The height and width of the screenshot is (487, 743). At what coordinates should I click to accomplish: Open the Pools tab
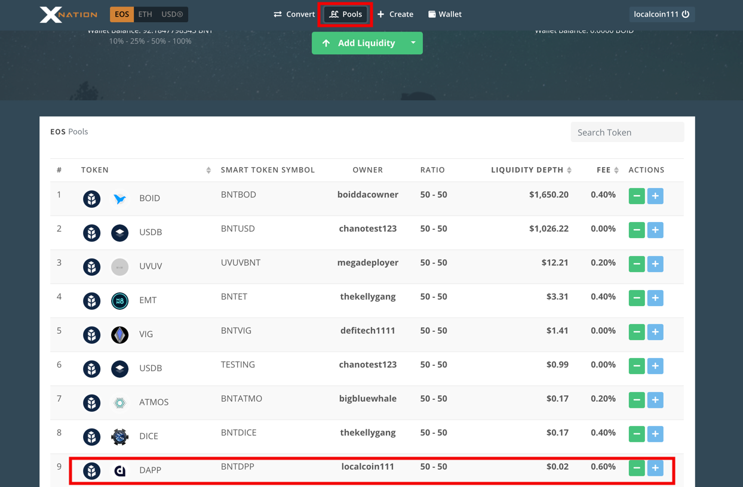pos(346,14)
